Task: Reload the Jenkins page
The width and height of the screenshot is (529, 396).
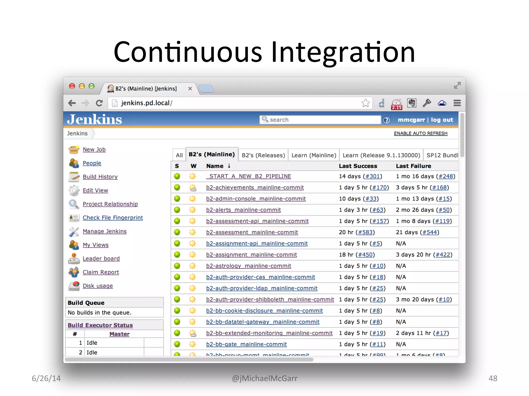Action: point(99,103)
